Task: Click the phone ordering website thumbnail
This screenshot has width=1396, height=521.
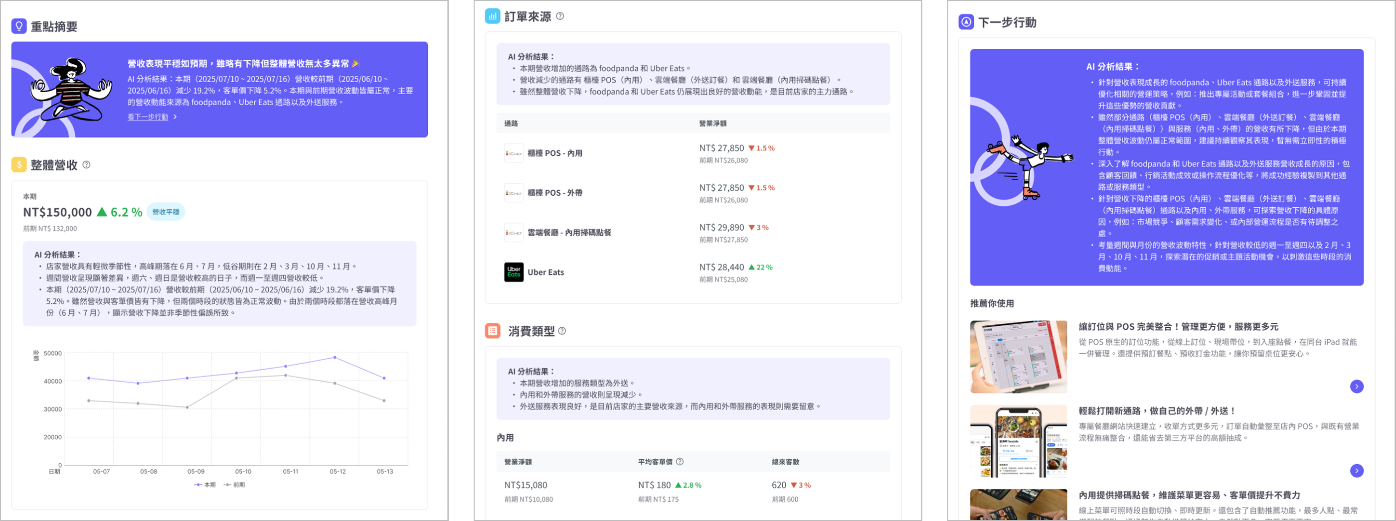Action: click(1018, 441)
